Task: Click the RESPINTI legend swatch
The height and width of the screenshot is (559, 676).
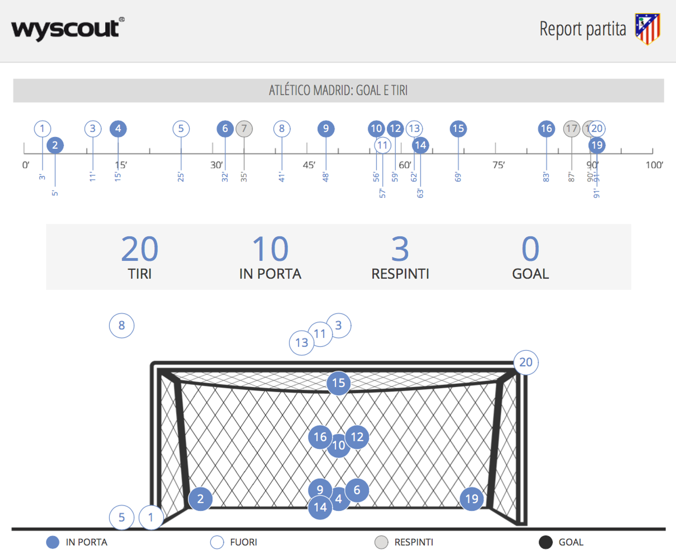Action: point(381,543)
